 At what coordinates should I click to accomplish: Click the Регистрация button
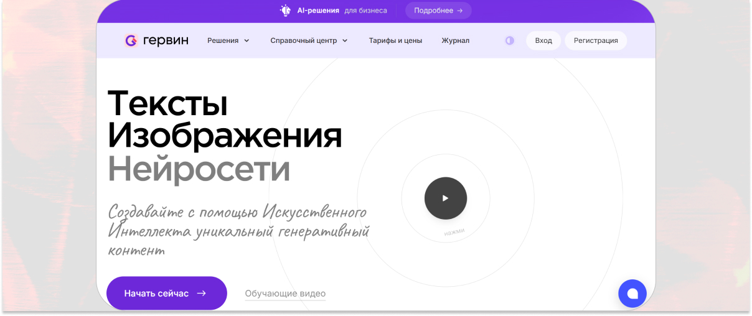coord(596,40)
